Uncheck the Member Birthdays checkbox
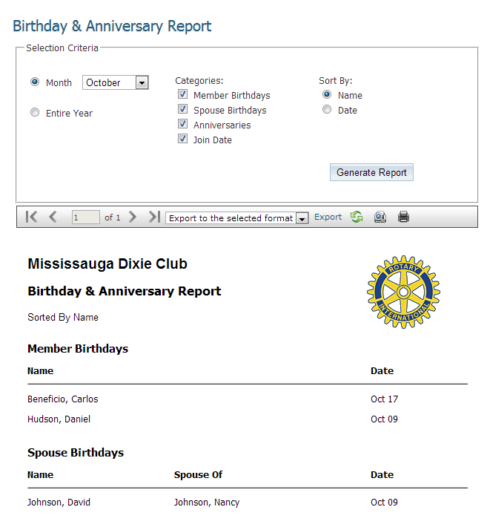The image size is (487, 530). [x=182, y=94]
